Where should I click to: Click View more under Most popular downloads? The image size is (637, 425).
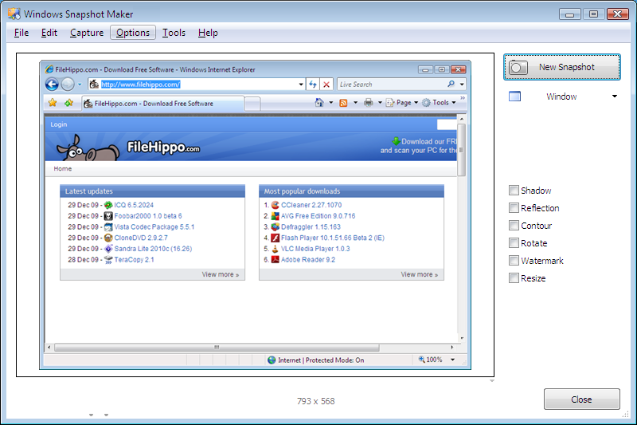point(420,274)
